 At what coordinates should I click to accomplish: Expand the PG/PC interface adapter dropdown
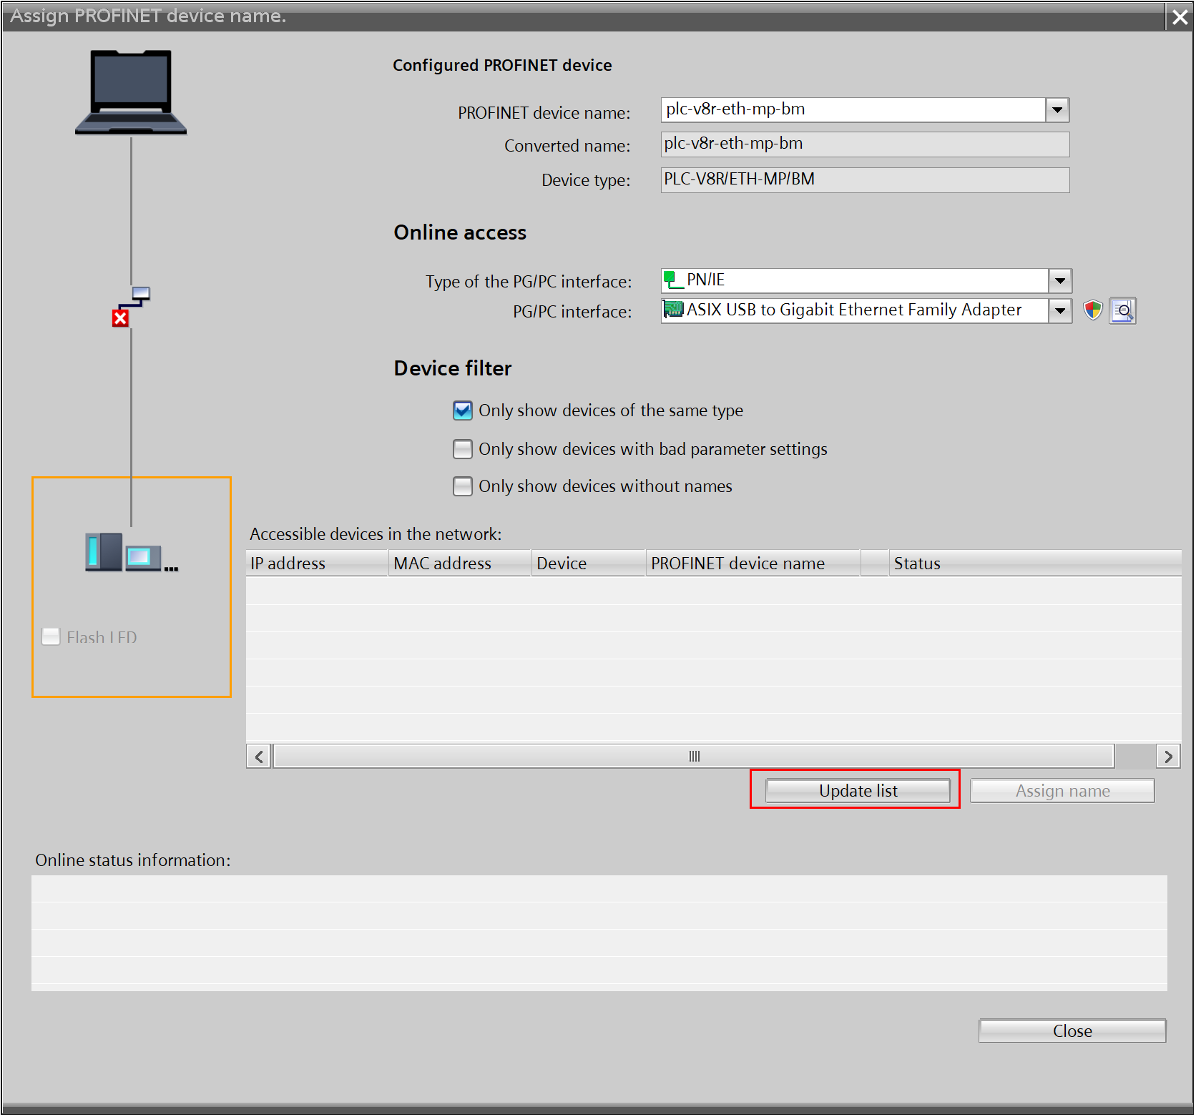pos(1059,310)
